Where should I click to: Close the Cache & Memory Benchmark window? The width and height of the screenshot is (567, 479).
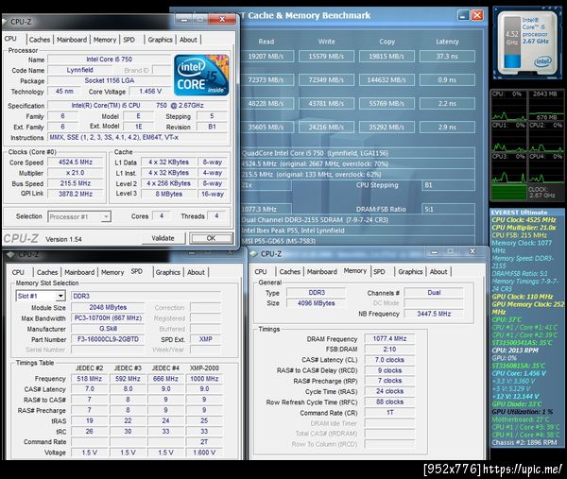pos(477,15)
